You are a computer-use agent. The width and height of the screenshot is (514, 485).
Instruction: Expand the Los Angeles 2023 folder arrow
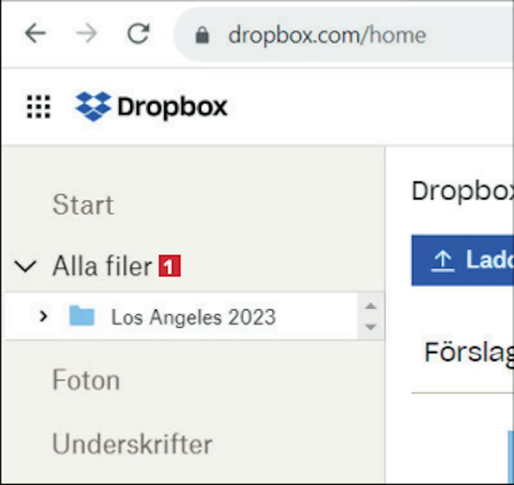click(43, 316)
